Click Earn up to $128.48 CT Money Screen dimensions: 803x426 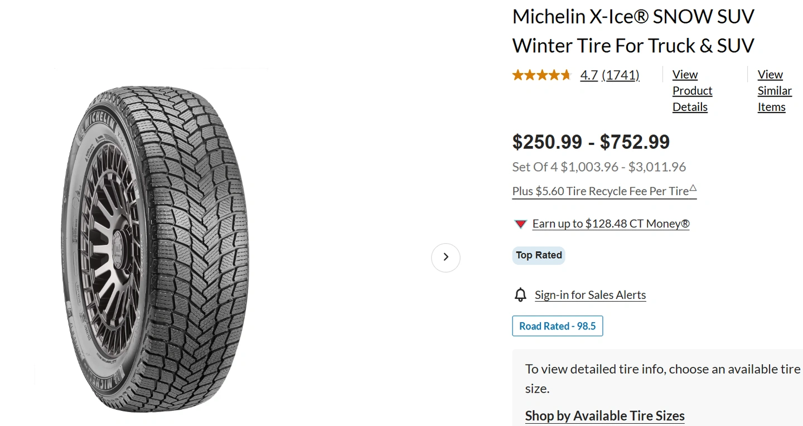pyautogui.click(x=611, y=224)
